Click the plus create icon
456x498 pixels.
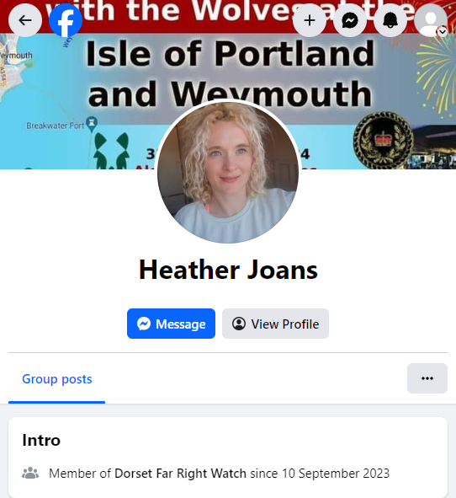click(310, 20)
